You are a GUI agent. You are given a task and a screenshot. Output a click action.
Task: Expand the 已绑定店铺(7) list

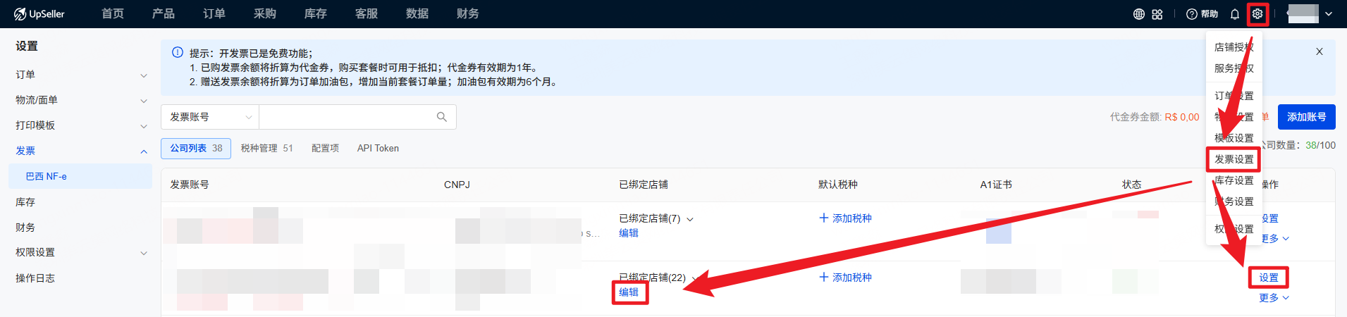[690, 219]
